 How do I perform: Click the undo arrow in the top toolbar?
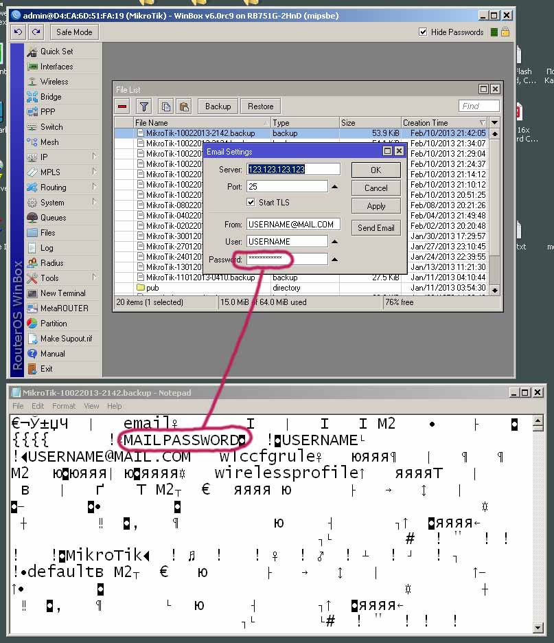[17, 31]
